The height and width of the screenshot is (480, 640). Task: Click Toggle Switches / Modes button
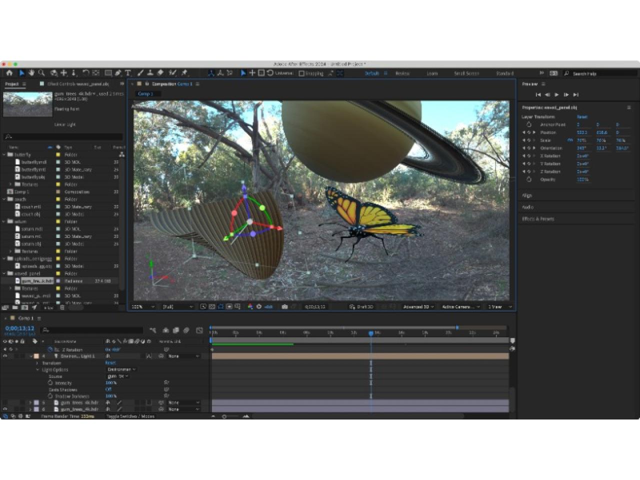pos(130,416)
